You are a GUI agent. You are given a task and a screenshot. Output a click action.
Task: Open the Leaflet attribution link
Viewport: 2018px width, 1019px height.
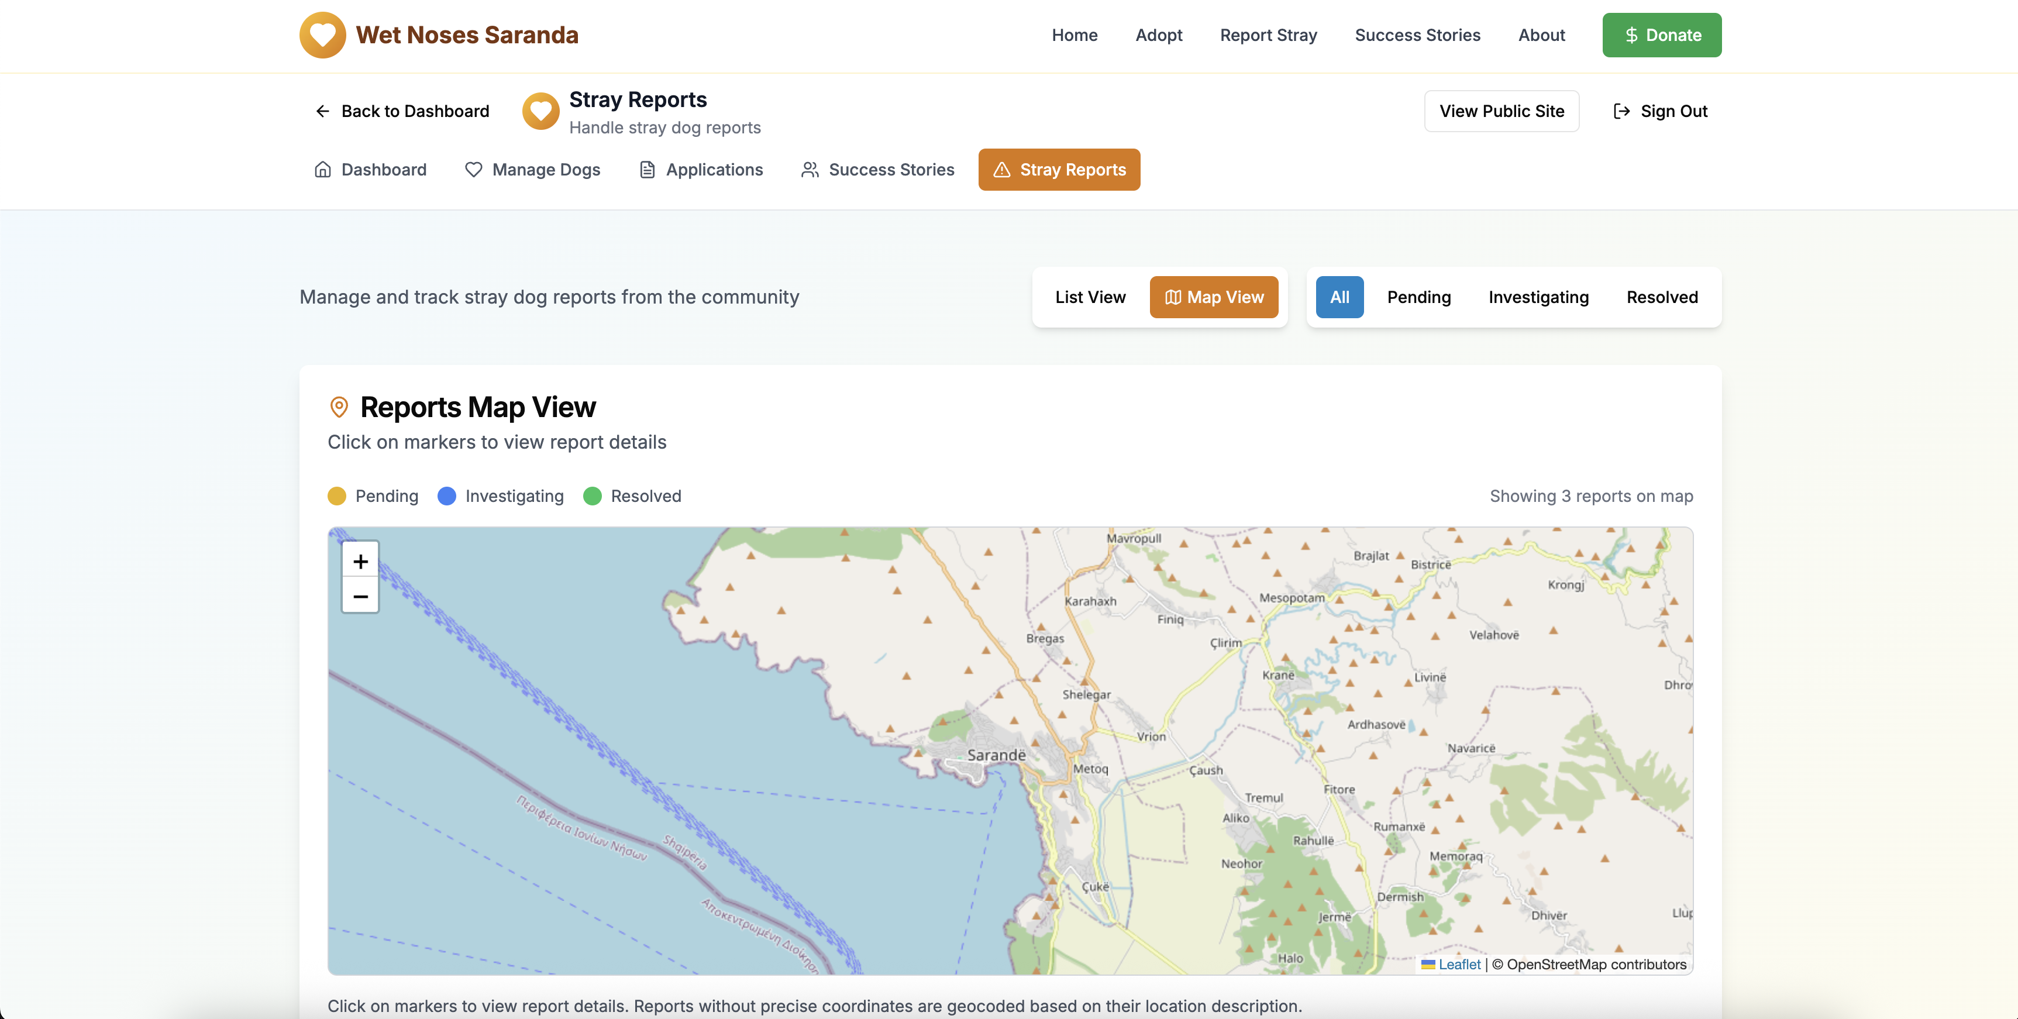(1459, 964)
